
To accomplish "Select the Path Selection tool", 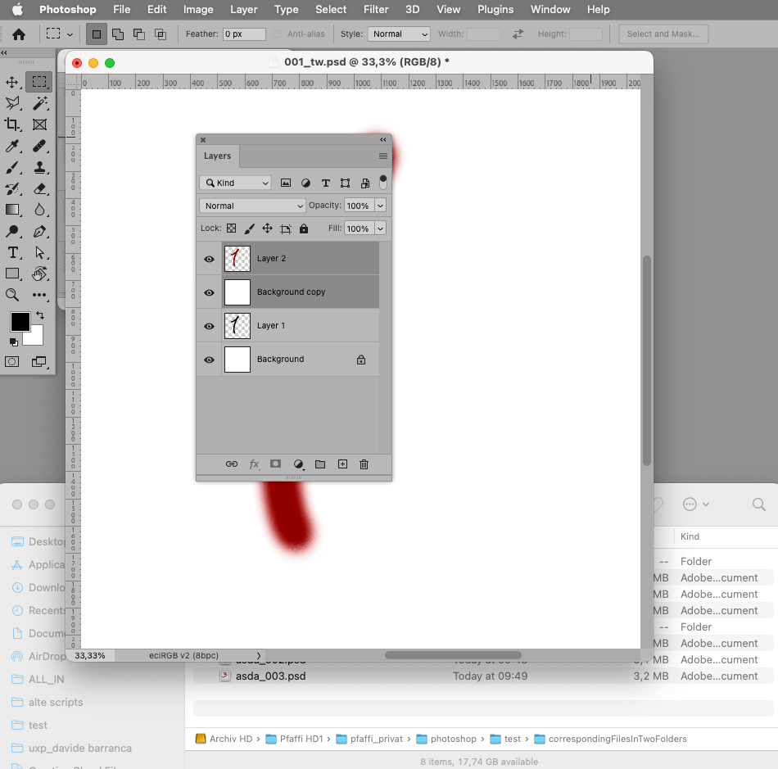I will point(39,252).
